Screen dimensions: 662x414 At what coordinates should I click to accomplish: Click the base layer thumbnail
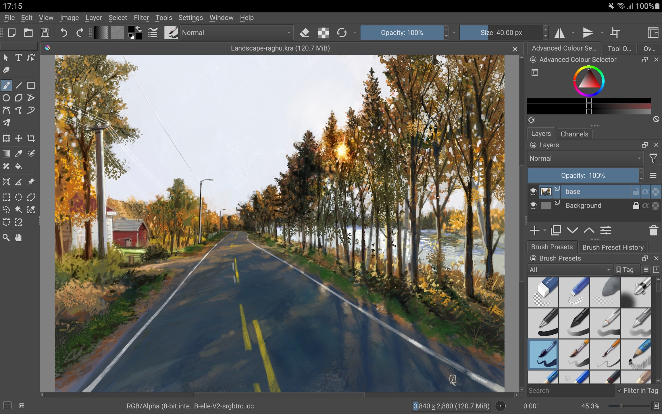(x=546, y=191)
